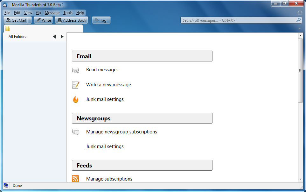The height and width of the screenshot is (192, 306).
Task: Click the Email section header
Action: [x=142, y=56]
